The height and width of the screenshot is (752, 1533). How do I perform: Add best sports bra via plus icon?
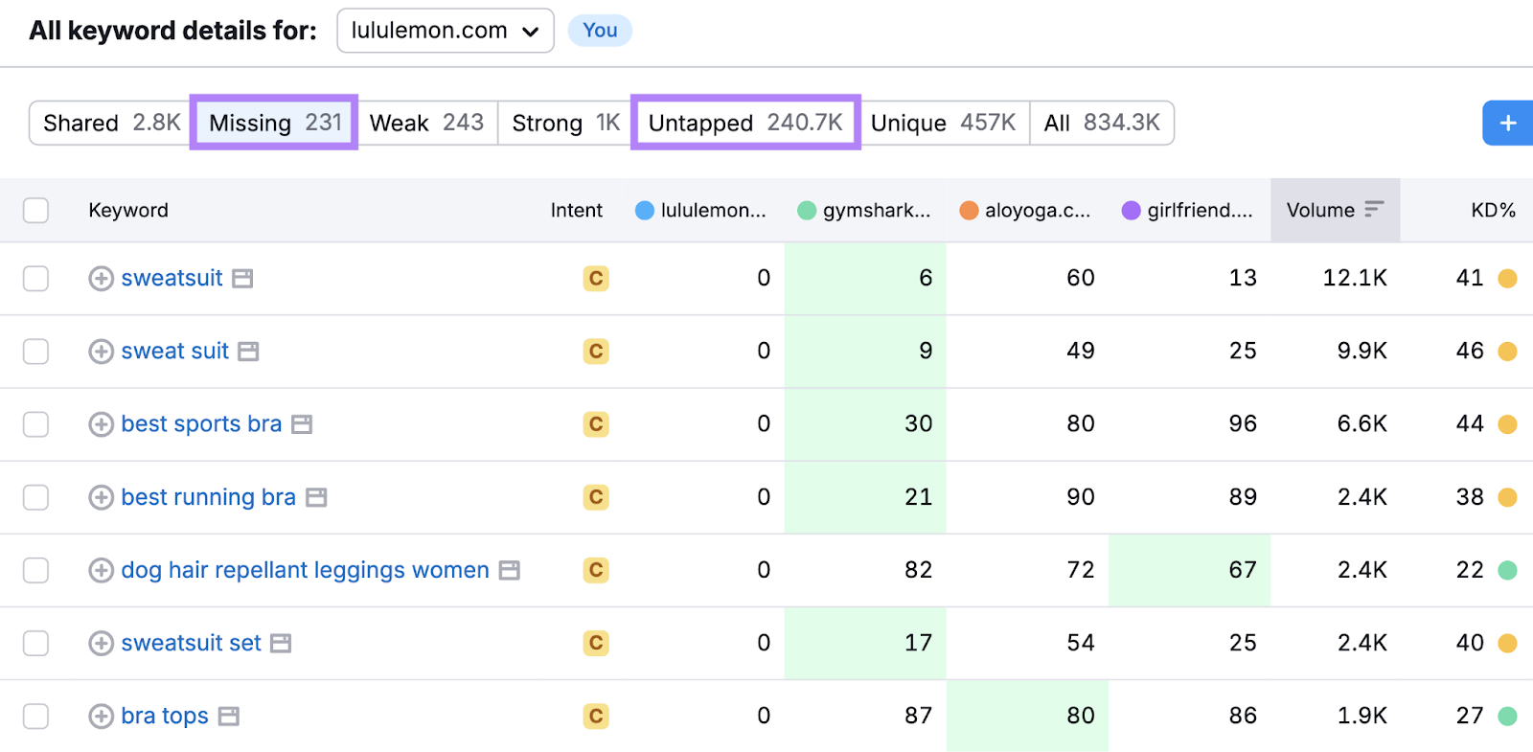(x=101, y=424)
